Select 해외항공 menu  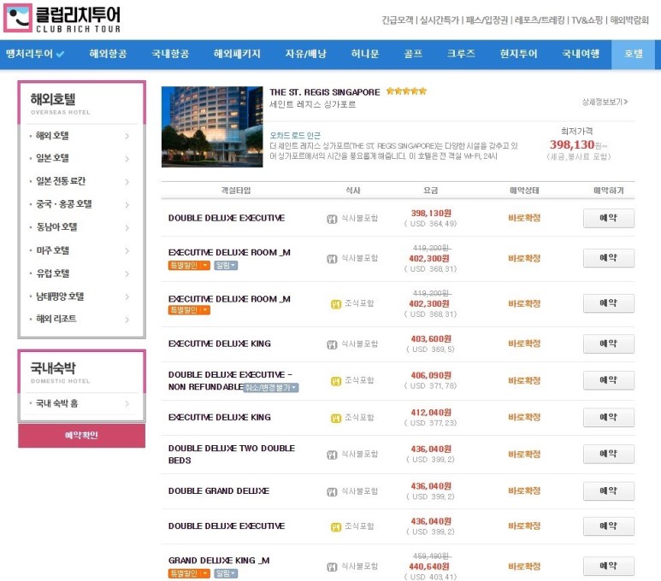pyautogui.click(x=108, y=54)
